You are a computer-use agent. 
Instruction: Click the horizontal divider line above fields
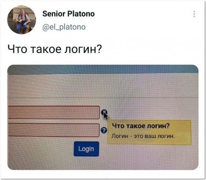coord(103,98)
